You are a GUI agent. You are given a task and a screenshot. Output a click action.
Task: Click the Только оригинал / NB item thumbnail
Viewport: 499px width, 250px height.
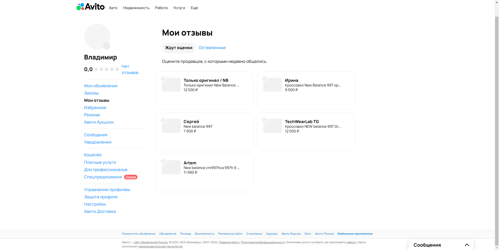tap(171, 85)
